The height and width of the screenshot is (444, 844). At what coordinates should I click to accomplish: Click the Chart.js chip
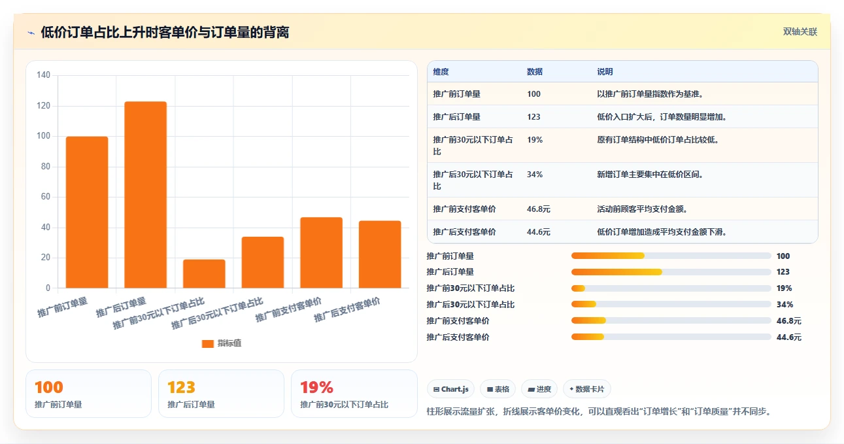(450, 389)
